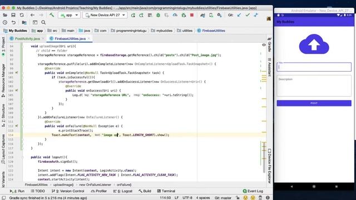This screenshot has height=200, width=356.
Task: Build project with the green hammer icon
Action: point(52,15)
